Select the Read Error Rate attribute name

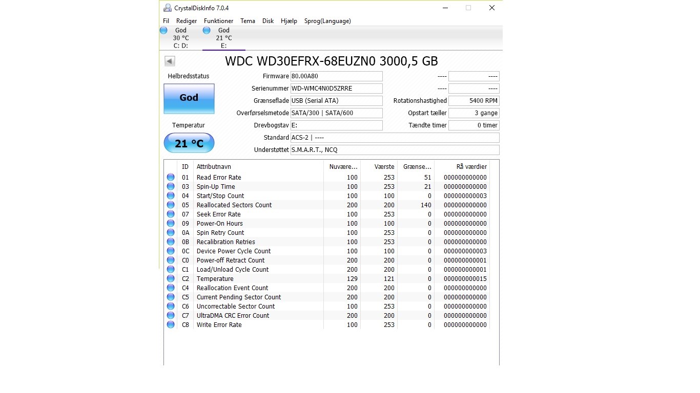pos(219,178)
